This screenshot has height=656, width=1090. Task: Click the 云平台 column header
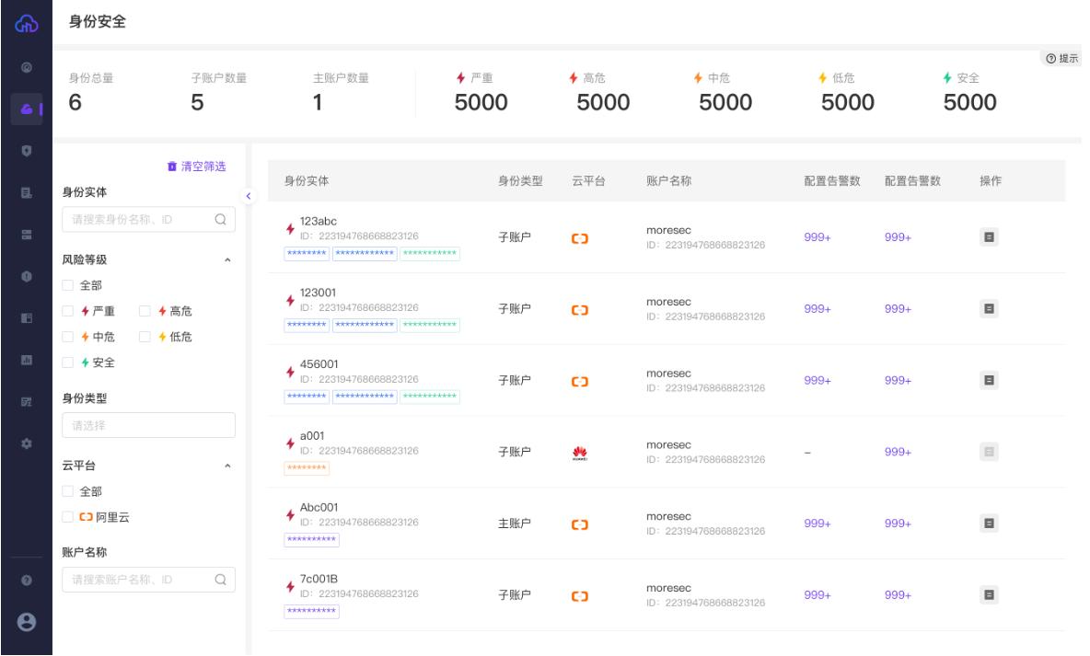click(x=588, y=180)
